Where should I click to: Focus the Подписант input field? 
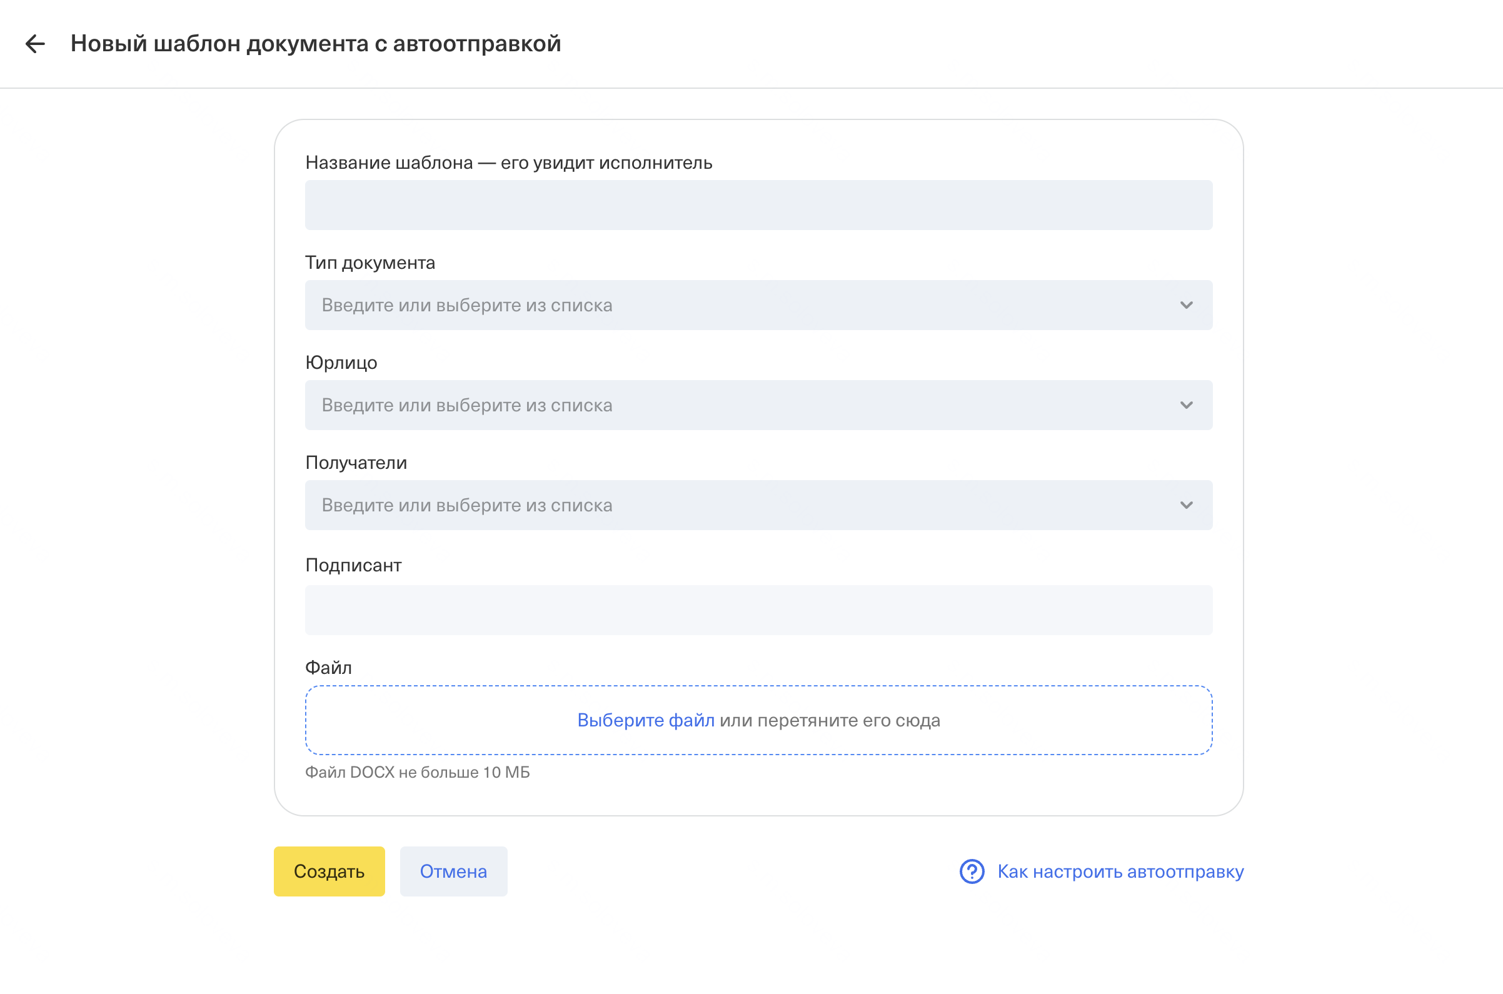click(758, 610)
